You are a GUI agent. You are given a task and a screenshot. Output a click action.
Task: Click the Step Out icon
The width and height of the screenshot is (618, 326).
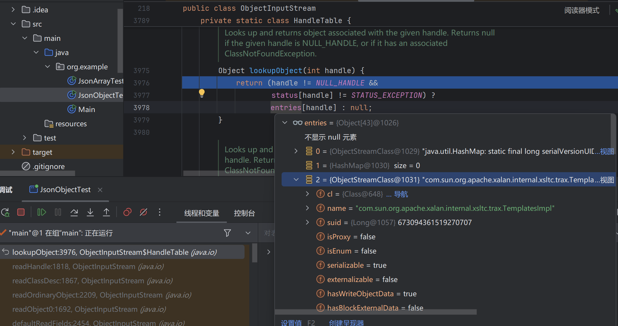point(106,212)
